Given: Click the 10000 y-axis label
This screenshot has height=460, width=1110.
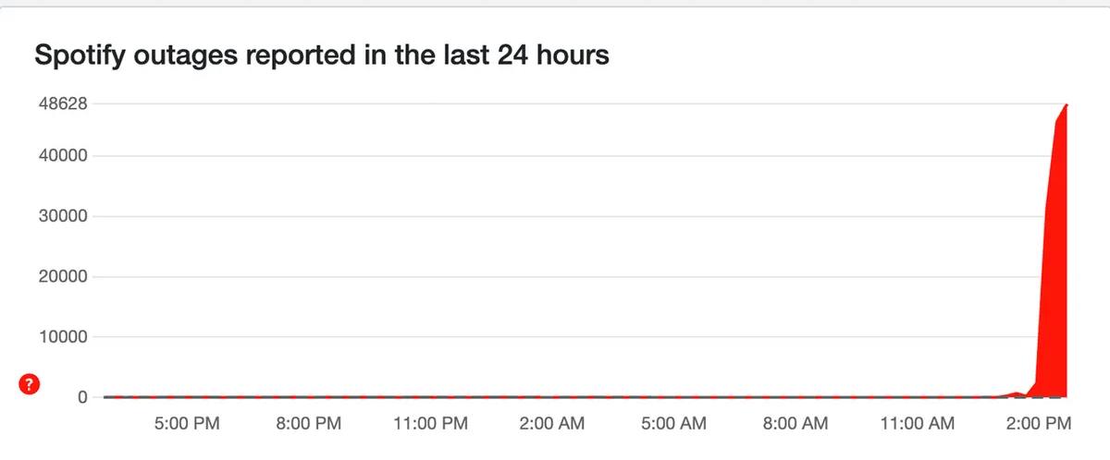Looking at the screenshot, I should (61, 337).
